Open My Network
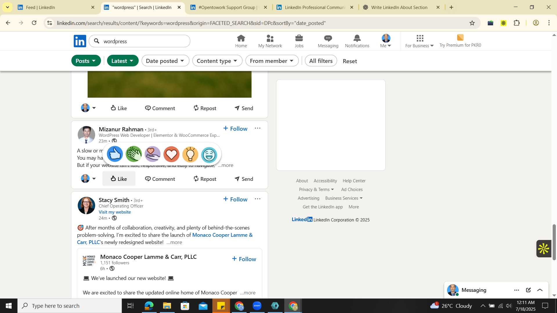The height and width of the screenshot is (313, 557). [x=270, y=41]
